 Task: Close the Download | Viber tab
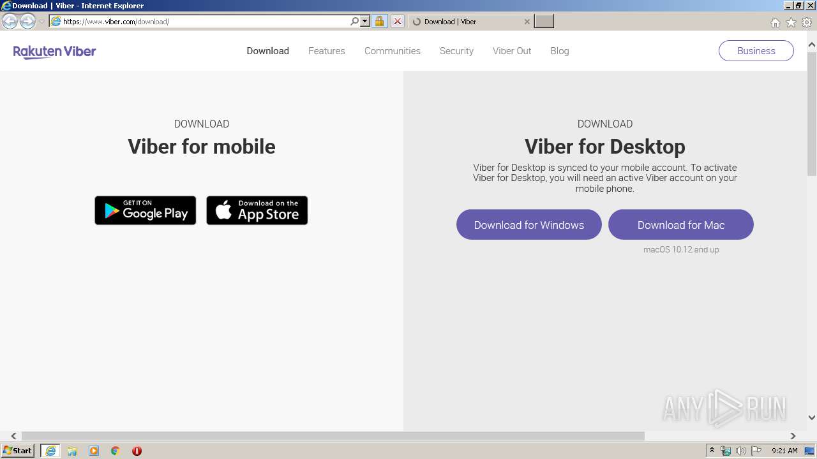coord(527,22)
